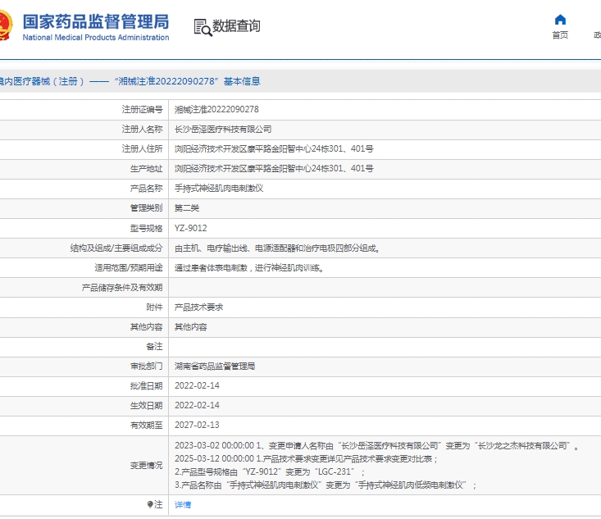Click the home icon above 首页
Image resolution: width=601 pixels, height=519 pixels.
(560, 20)
